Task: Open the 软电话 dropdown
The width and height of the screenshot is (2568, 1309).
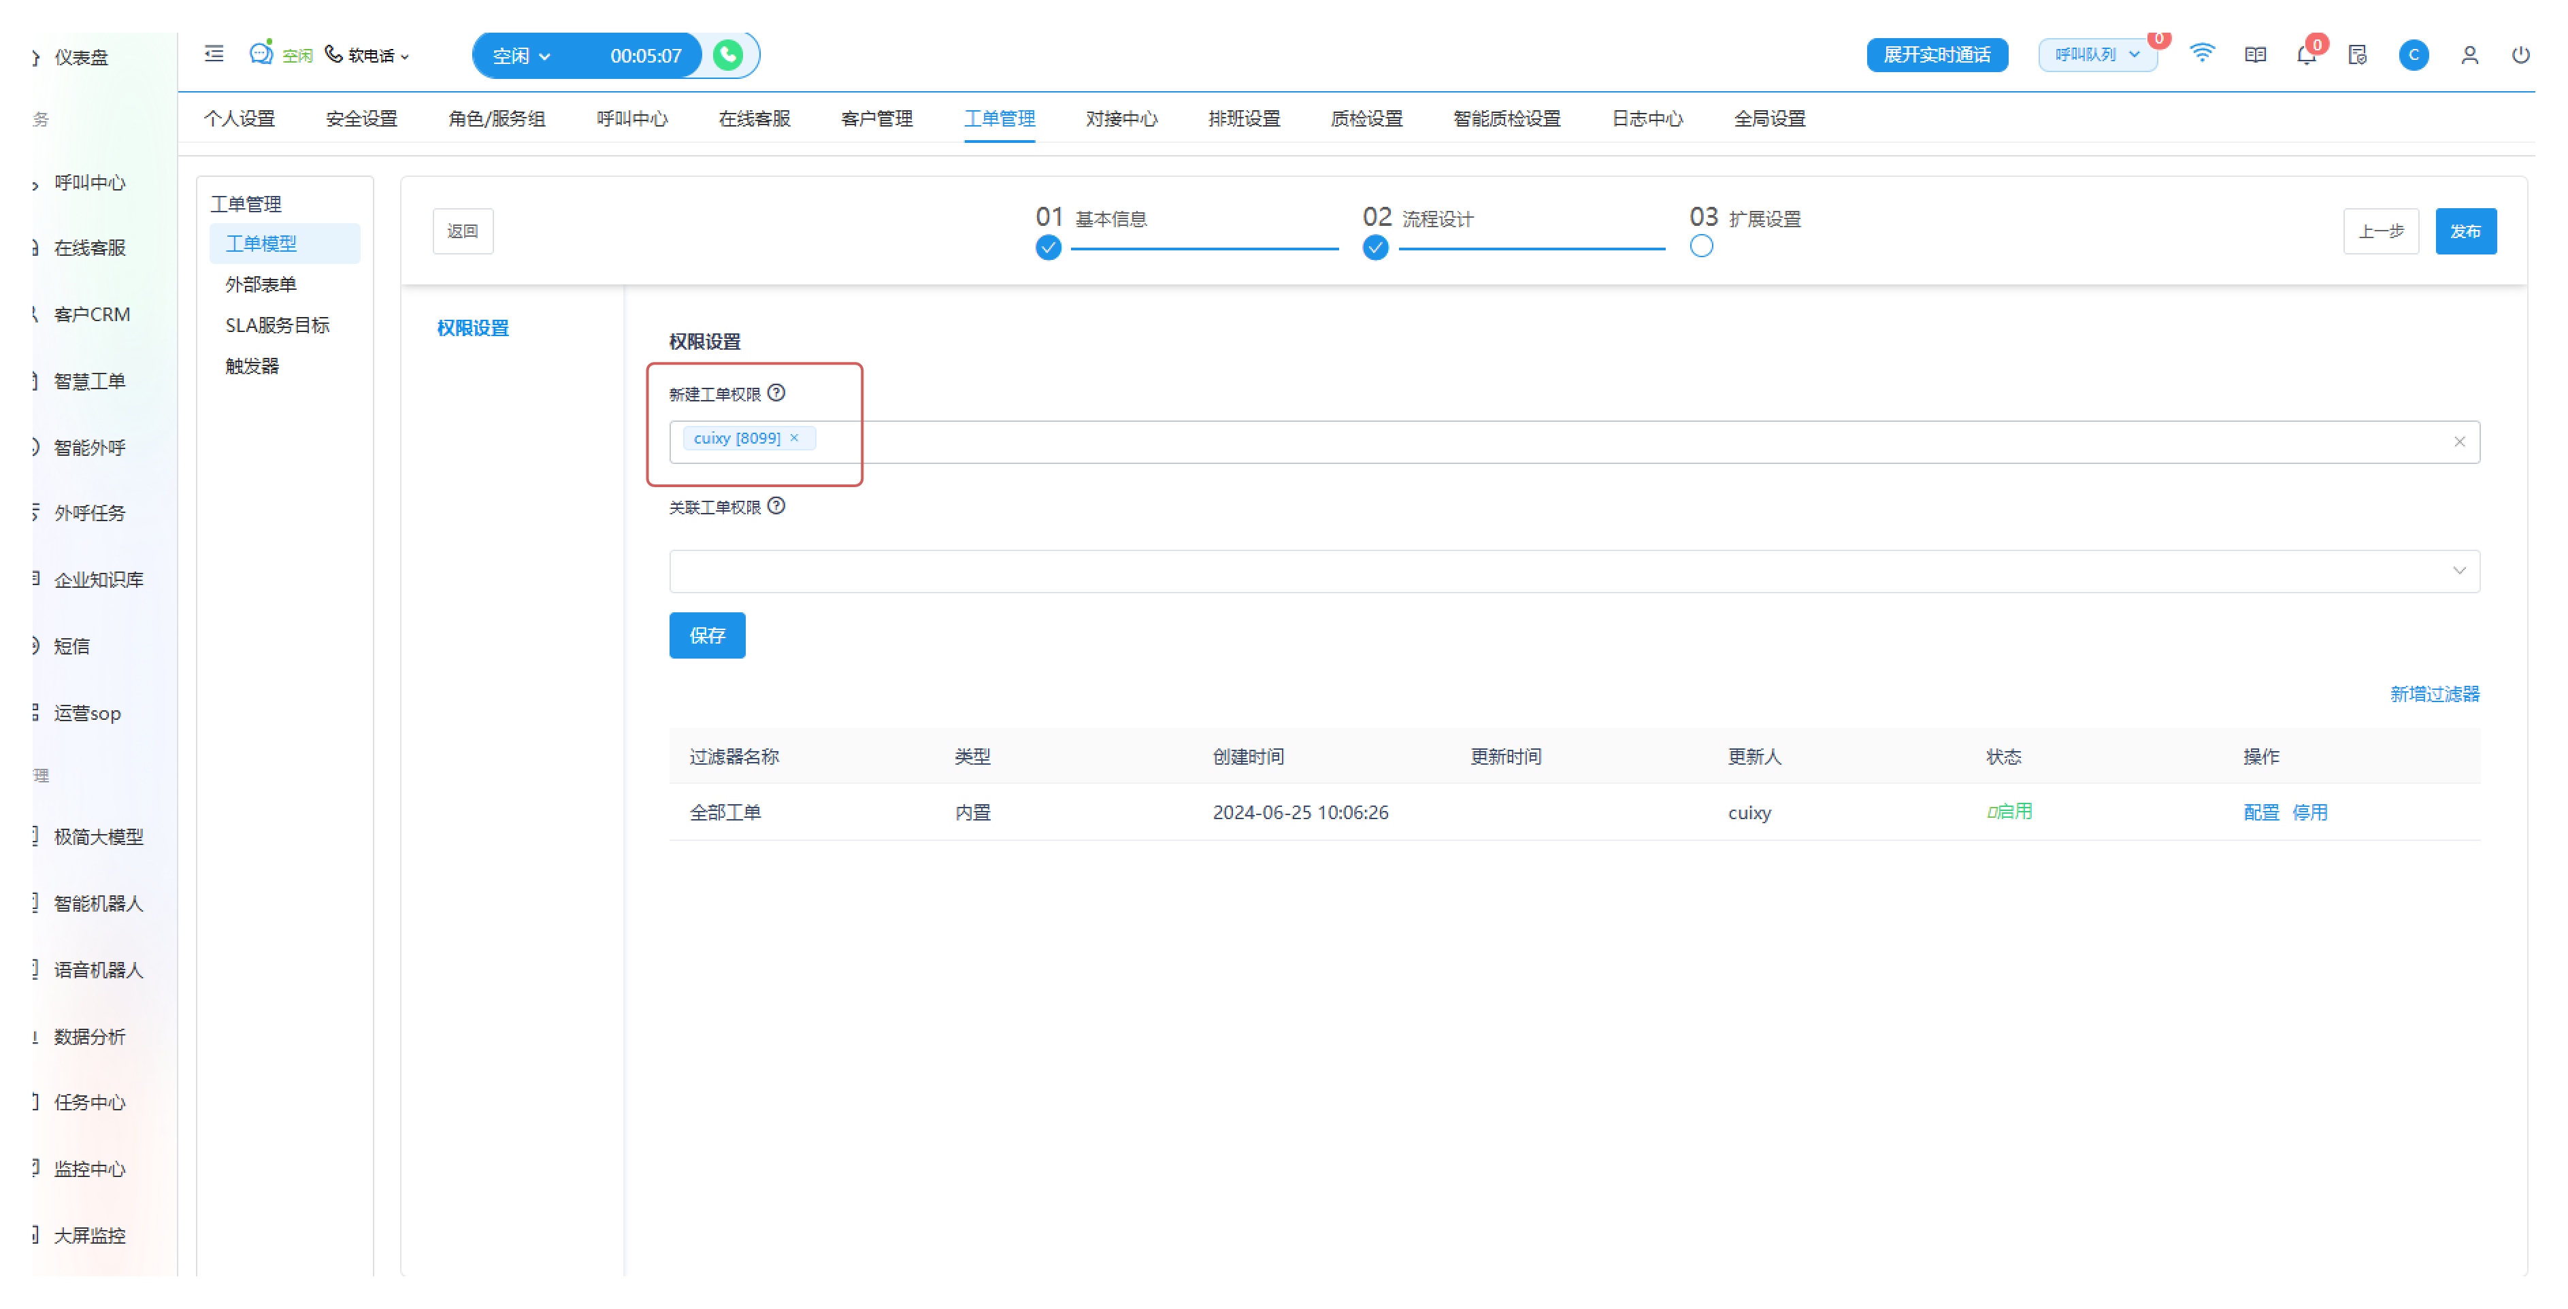Action: [x=368, y=56]
